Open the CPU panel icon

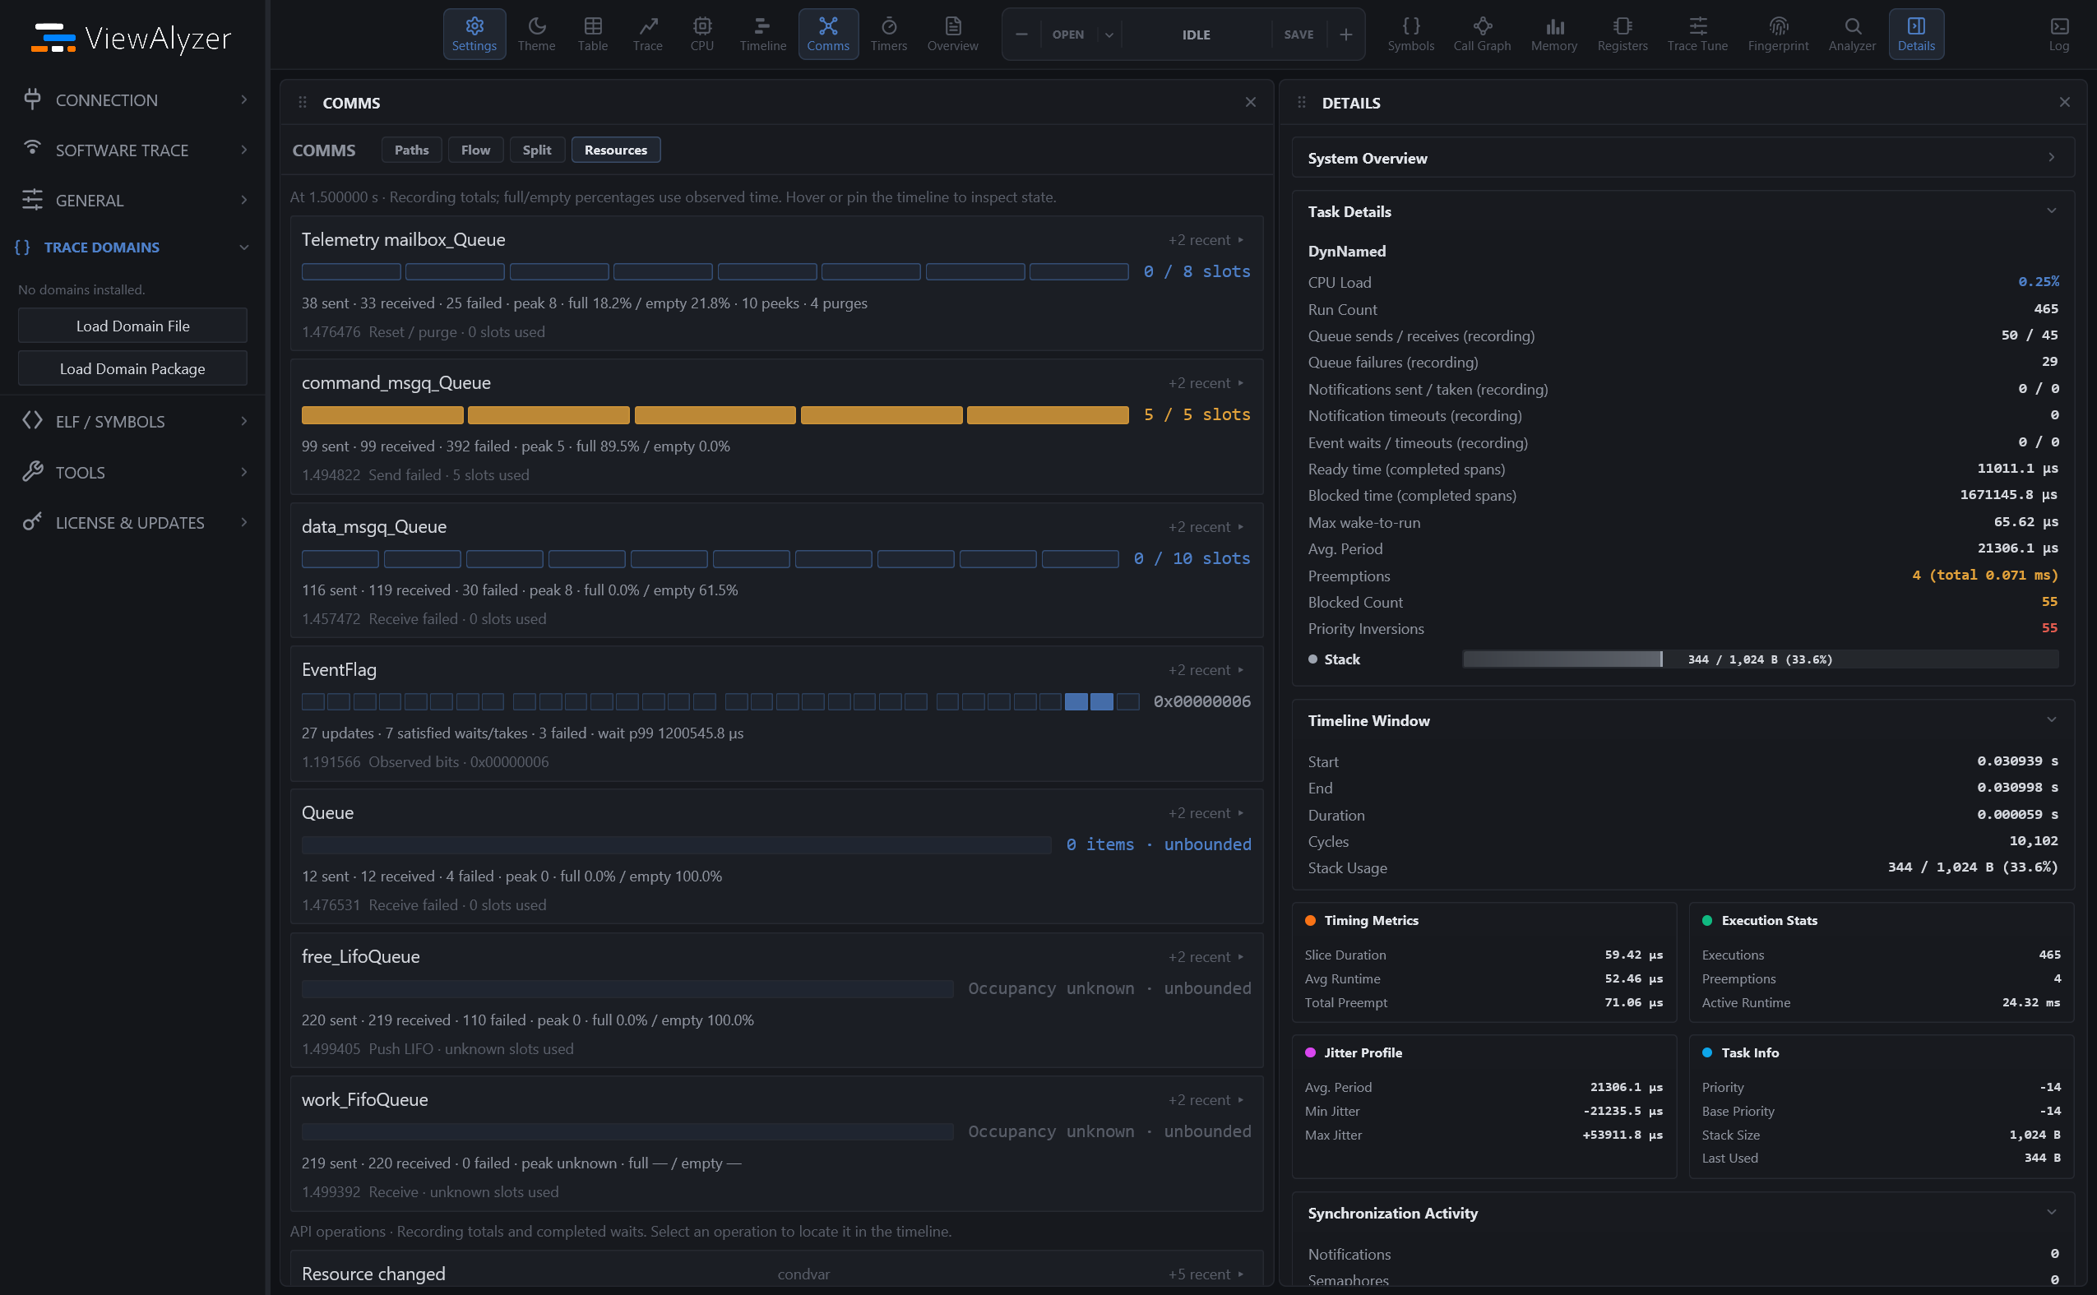point(701,35)
